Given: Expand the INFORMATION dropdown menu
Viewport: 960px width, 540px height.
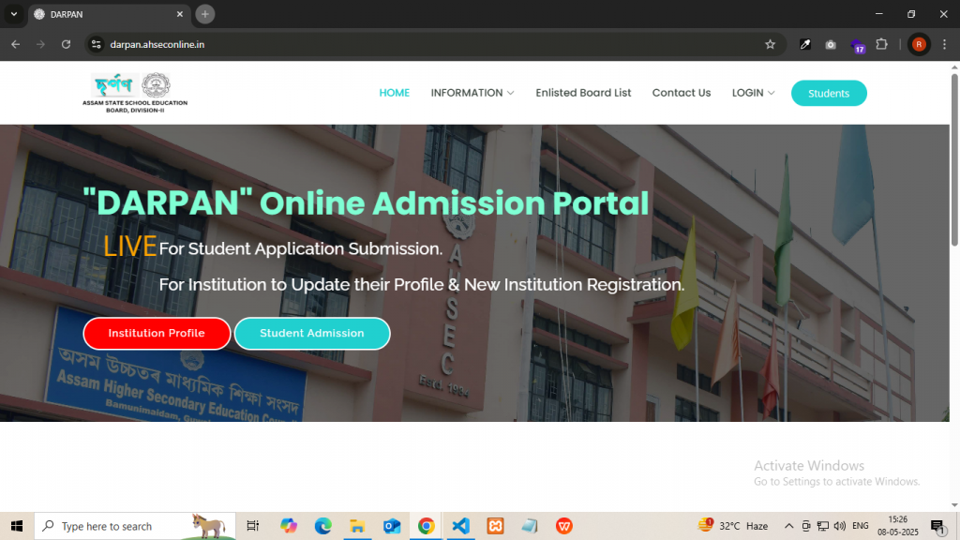Looking at the screenshot, I should pos(472,93).
